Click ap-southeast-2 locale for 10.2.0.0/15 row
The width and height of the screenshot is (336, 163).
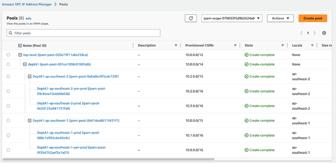[301, 76]
